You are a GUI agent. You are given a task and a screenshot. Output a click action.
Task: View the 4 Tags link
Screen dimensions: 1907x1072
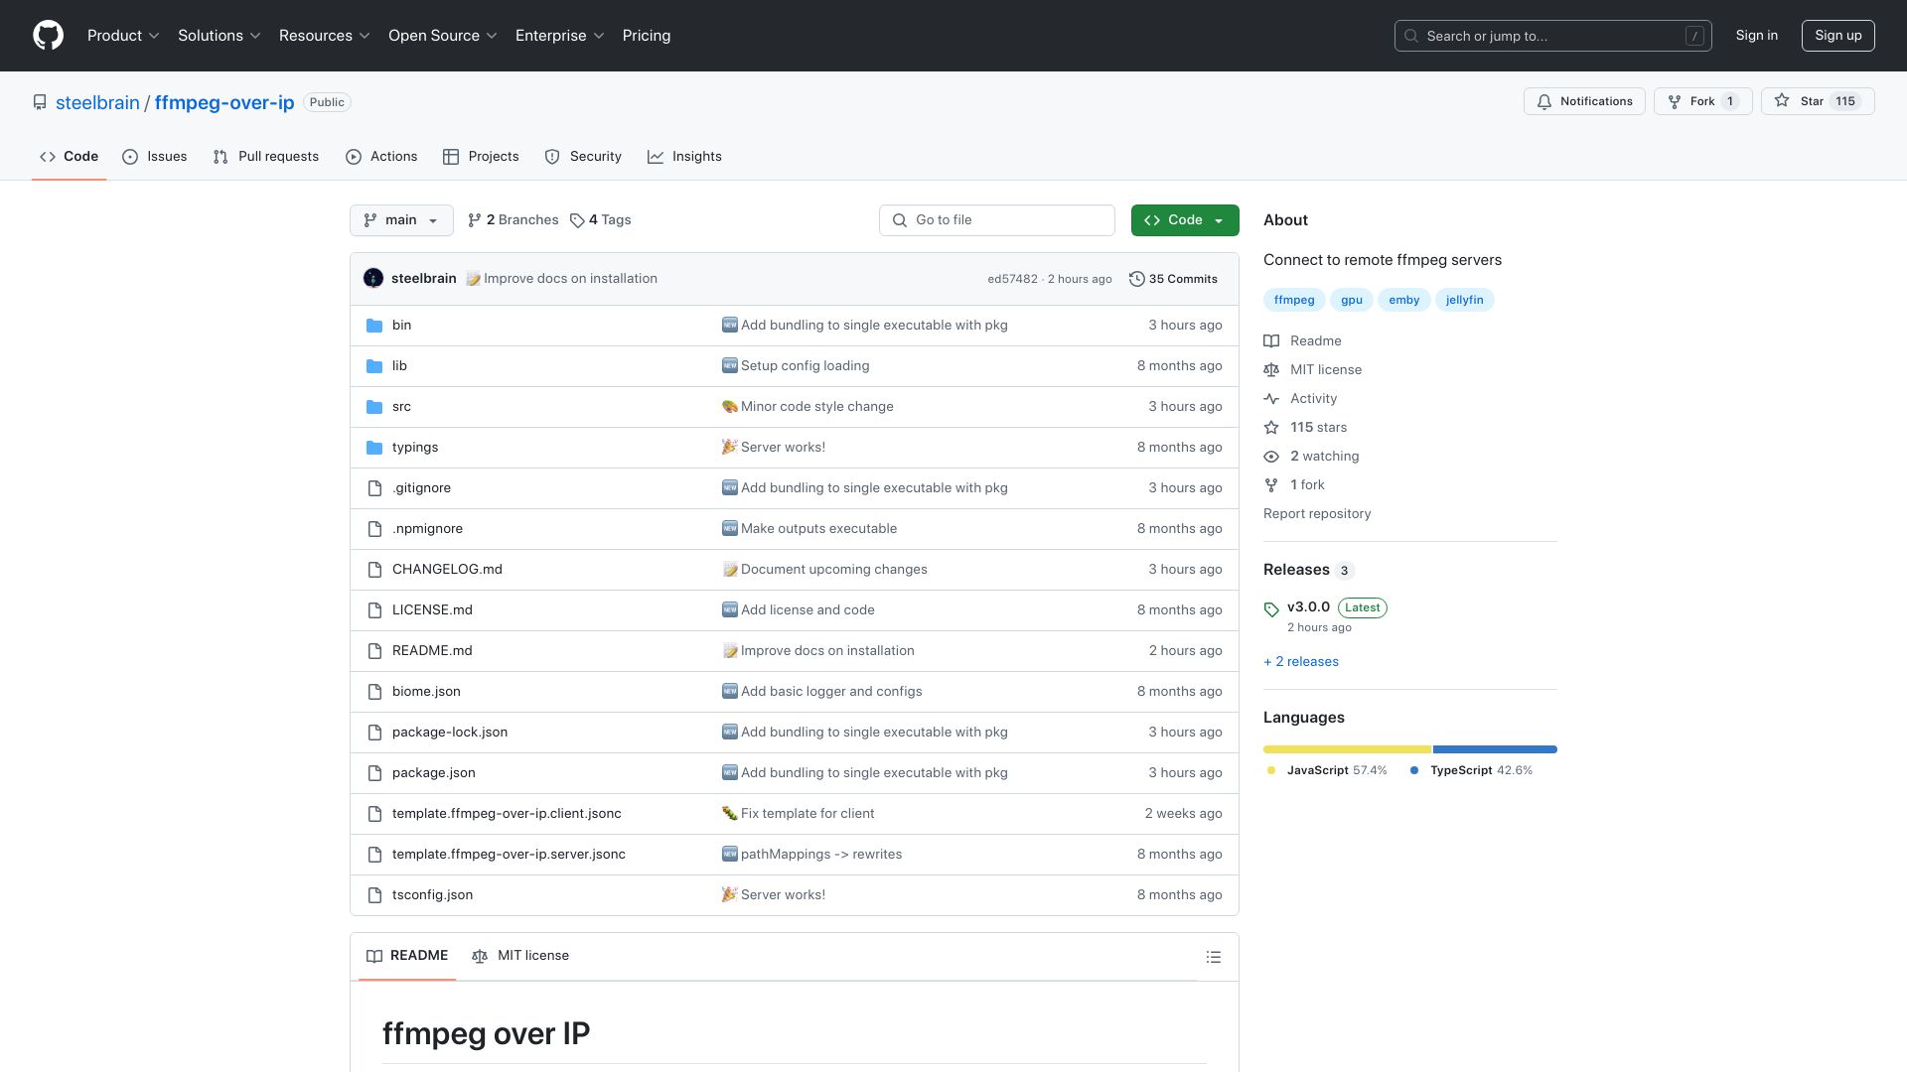[601, 220]
